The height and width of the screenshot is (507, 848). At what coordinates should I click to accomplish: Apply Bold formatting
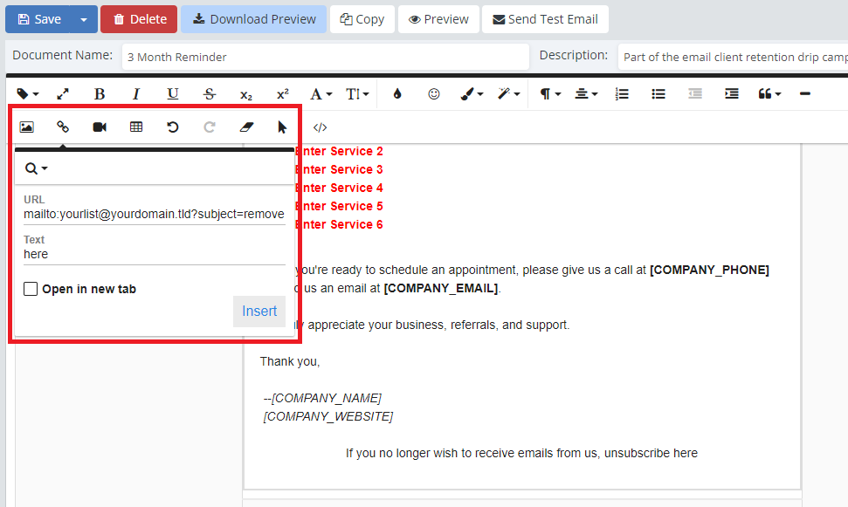point(100,94)
